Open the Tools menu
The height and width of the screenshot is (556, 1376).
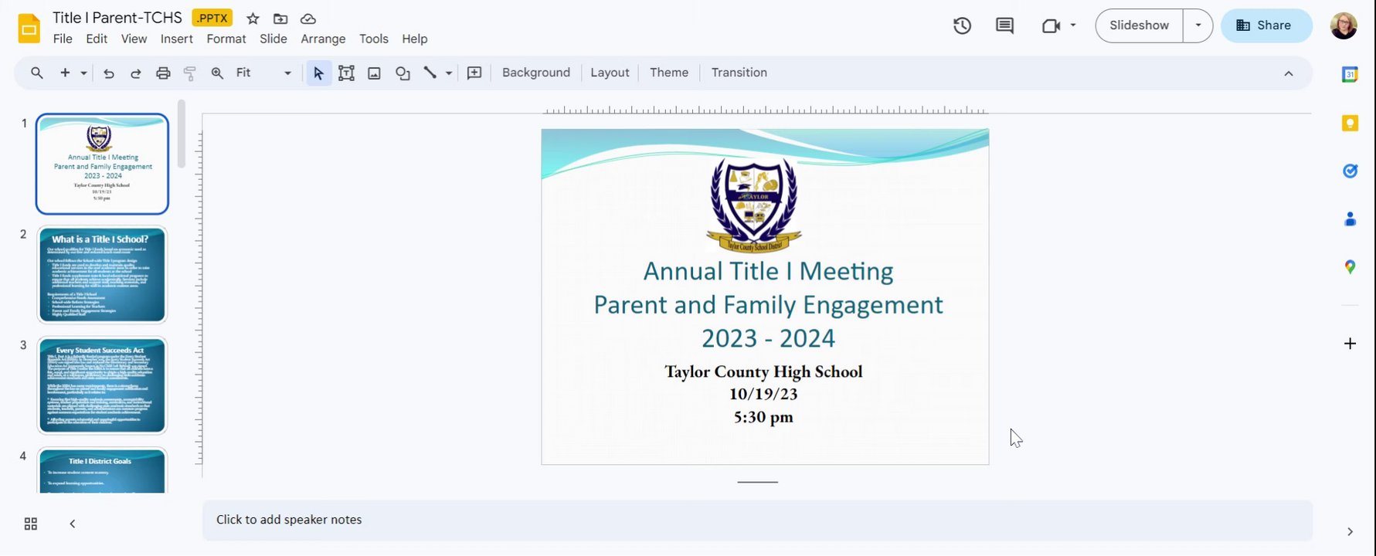point(374,39)
